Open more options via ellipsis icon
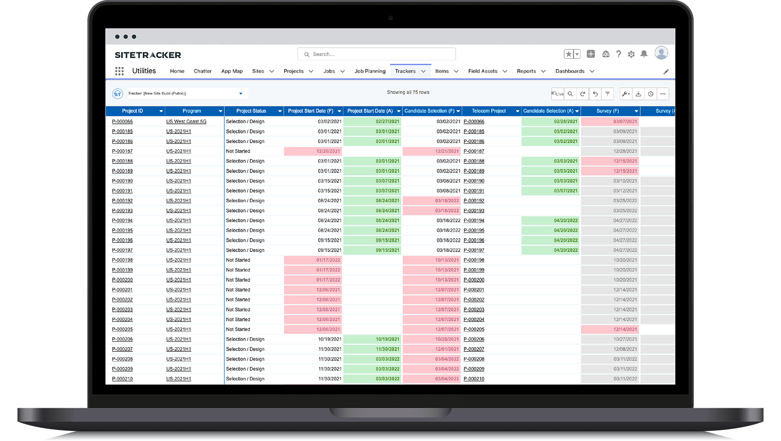Image resolution: width=781 pixels, height=441 pixels. pyautogui.click(x=663, y=94)
